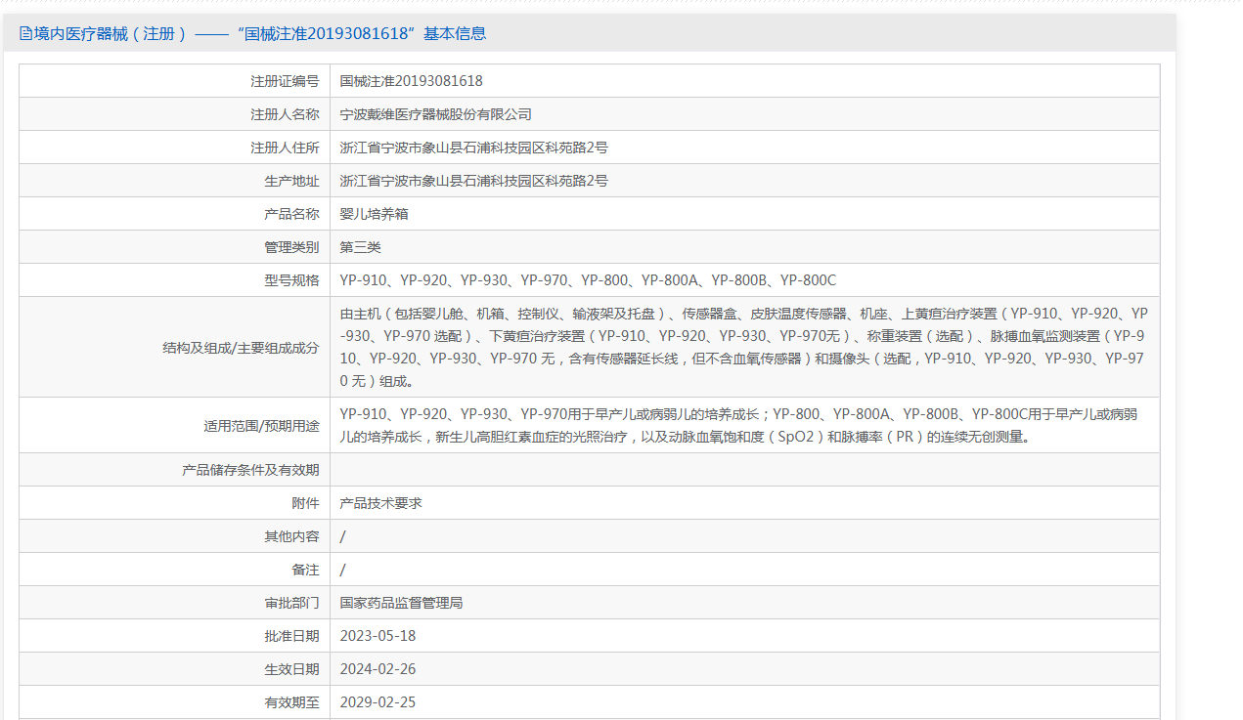This screenshot has width=1243, height=720.
Task: Select the '附件' label cell
Action: pyautogui.click(x=175, y=503)
